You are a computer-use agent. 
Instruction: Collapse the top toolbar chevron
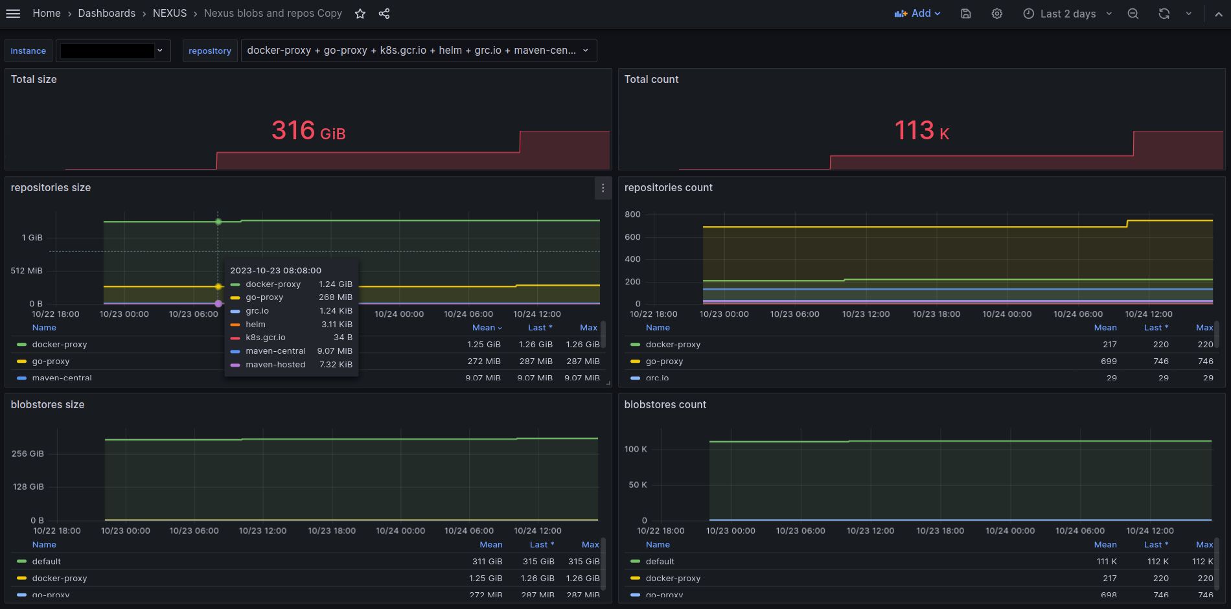pos(1218,14)
